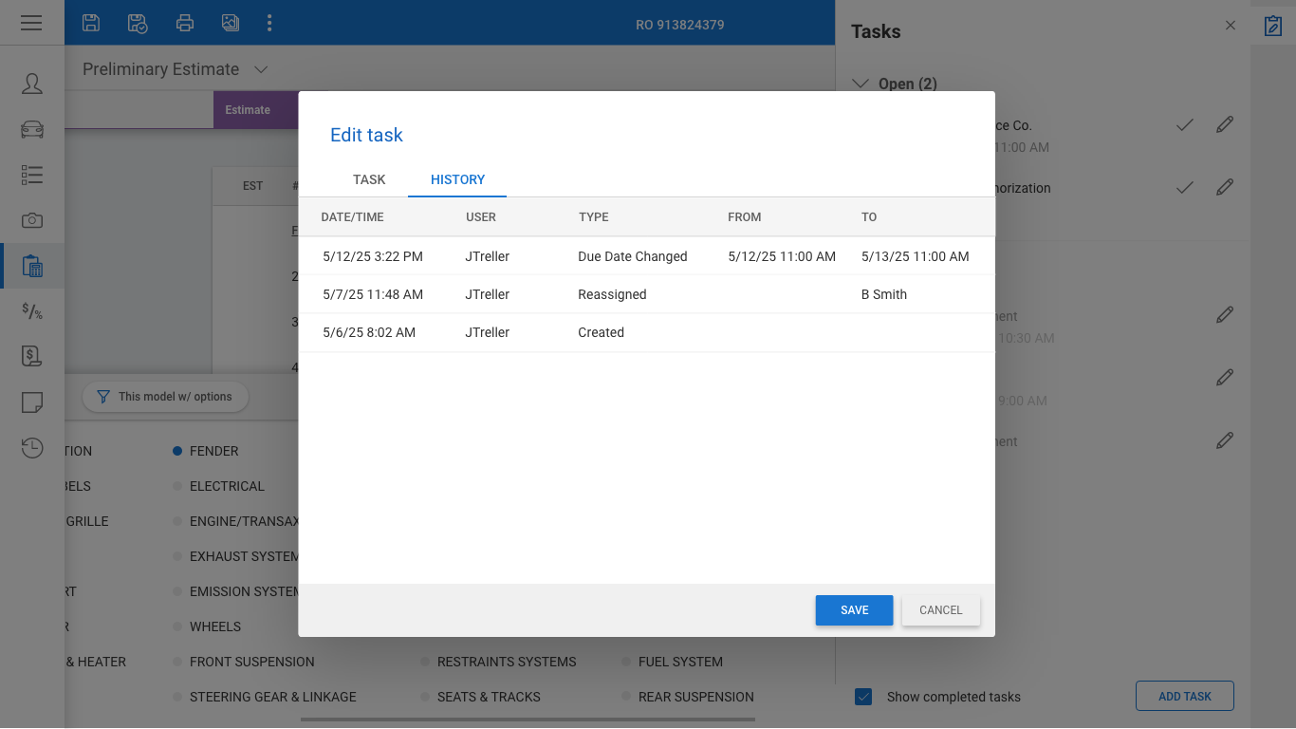Click the '5/12/25 11:00 AM' FROM cell
The height and width of the screenshot is (729, 1296).
pos(782,256)
